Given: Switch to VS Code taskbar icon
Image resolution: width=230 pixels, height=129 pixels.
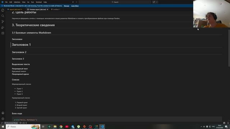Looking at the screenshot, I should coord(102,126).
